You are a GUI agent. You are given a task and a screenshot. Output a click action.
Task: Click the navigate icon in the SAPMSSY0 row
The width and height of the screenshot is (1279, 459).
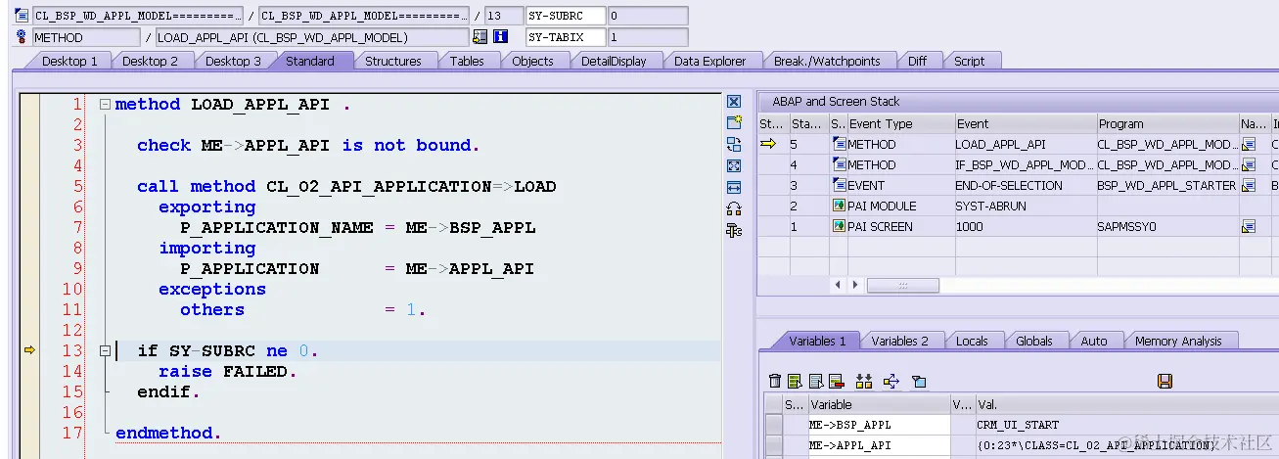coord(1249,226)
